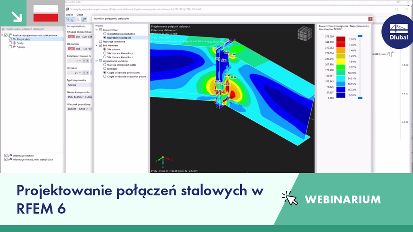413x232 pixels.
Task: Select Naprężenie zastępcze radio option
Action: coord(104,38)
